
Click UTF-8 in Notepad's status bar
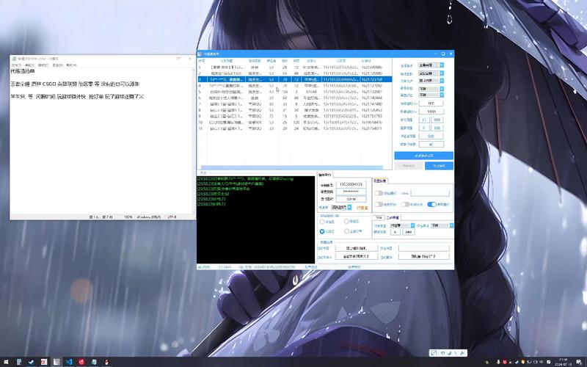[x=172, y=217]
